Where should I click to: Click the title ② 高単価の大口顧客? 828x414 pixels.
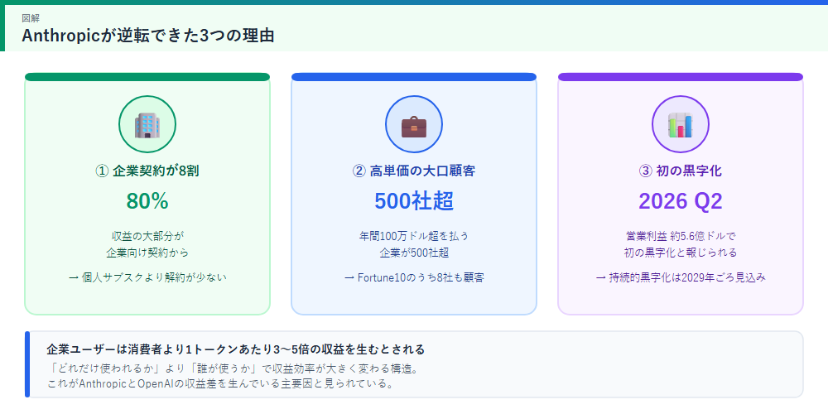tap(414, 171)
